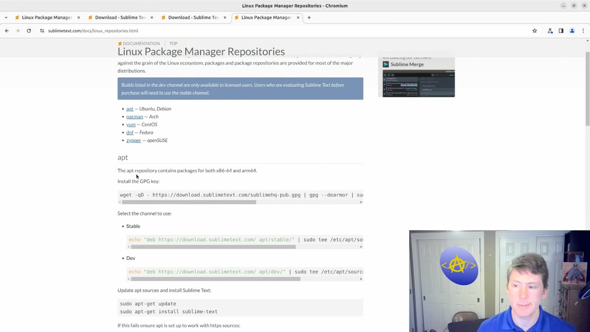This screenshot has height=332, width=590.
Task: Follow the zypper link for openSUSE
Action: click(x=134, y=140)
